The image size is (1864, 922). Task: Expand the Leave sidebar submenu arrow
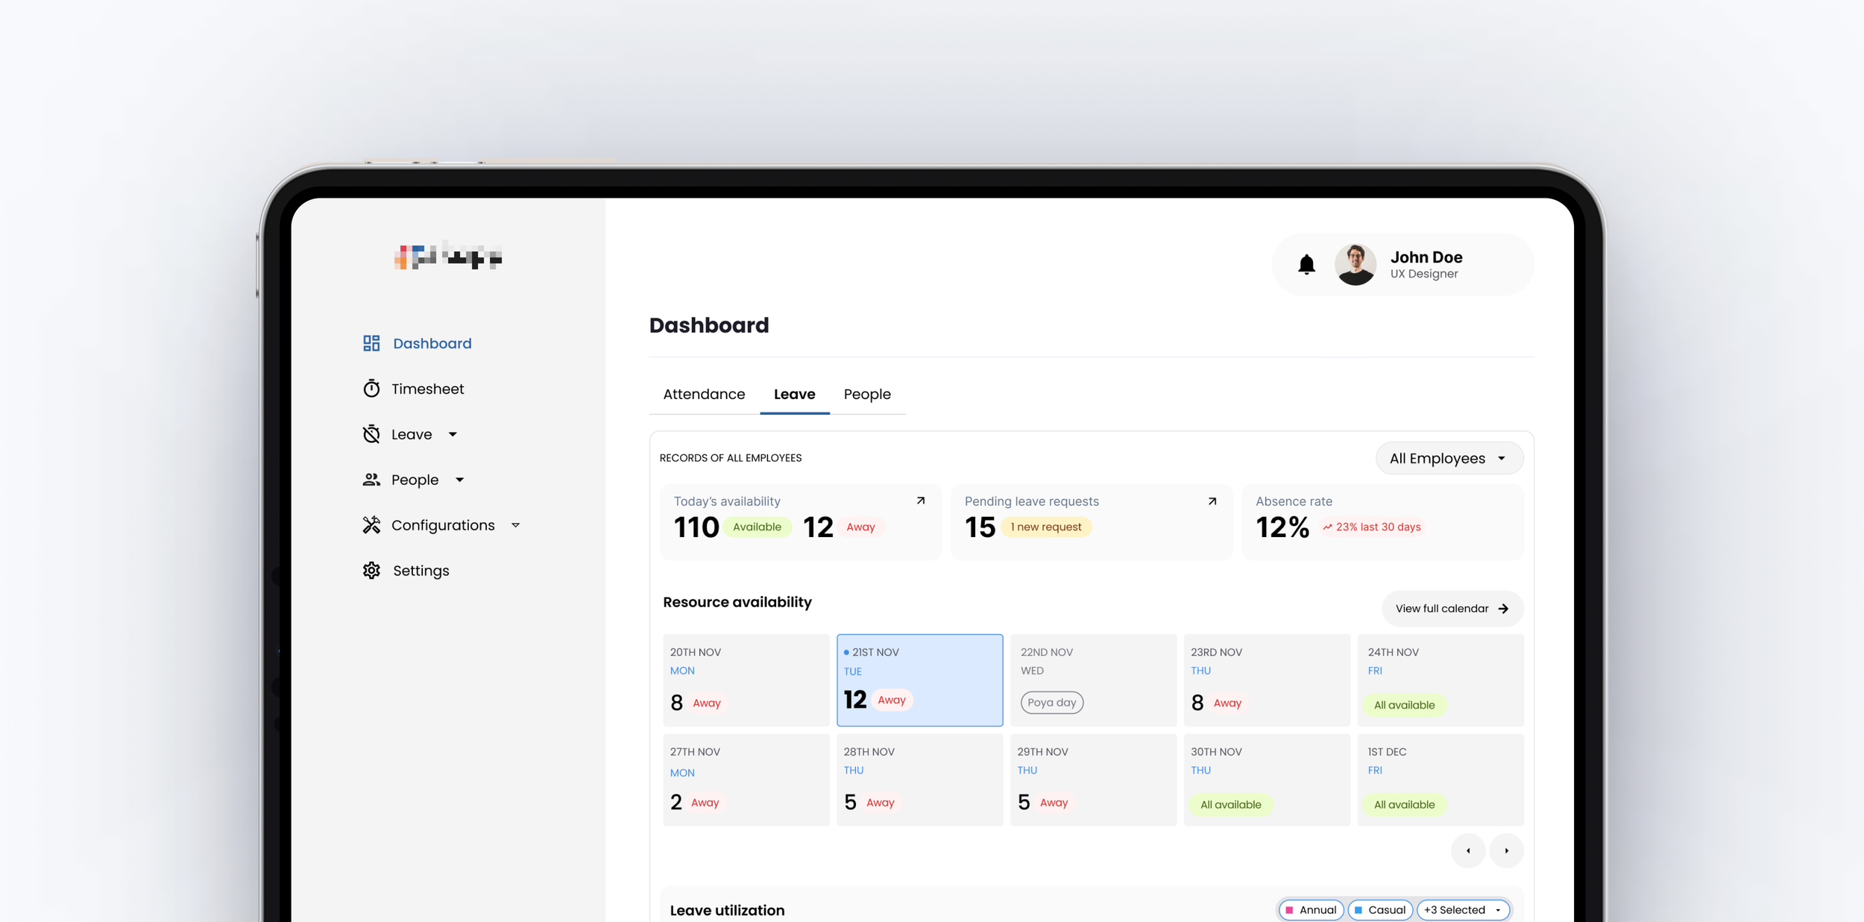tap(453, 434)
